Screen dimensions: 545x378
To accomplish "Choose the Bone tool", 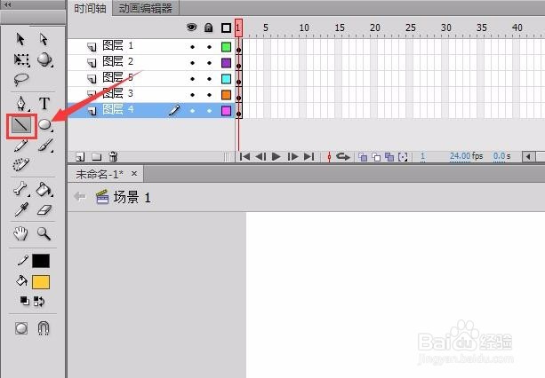I will (x=20, y=189).
